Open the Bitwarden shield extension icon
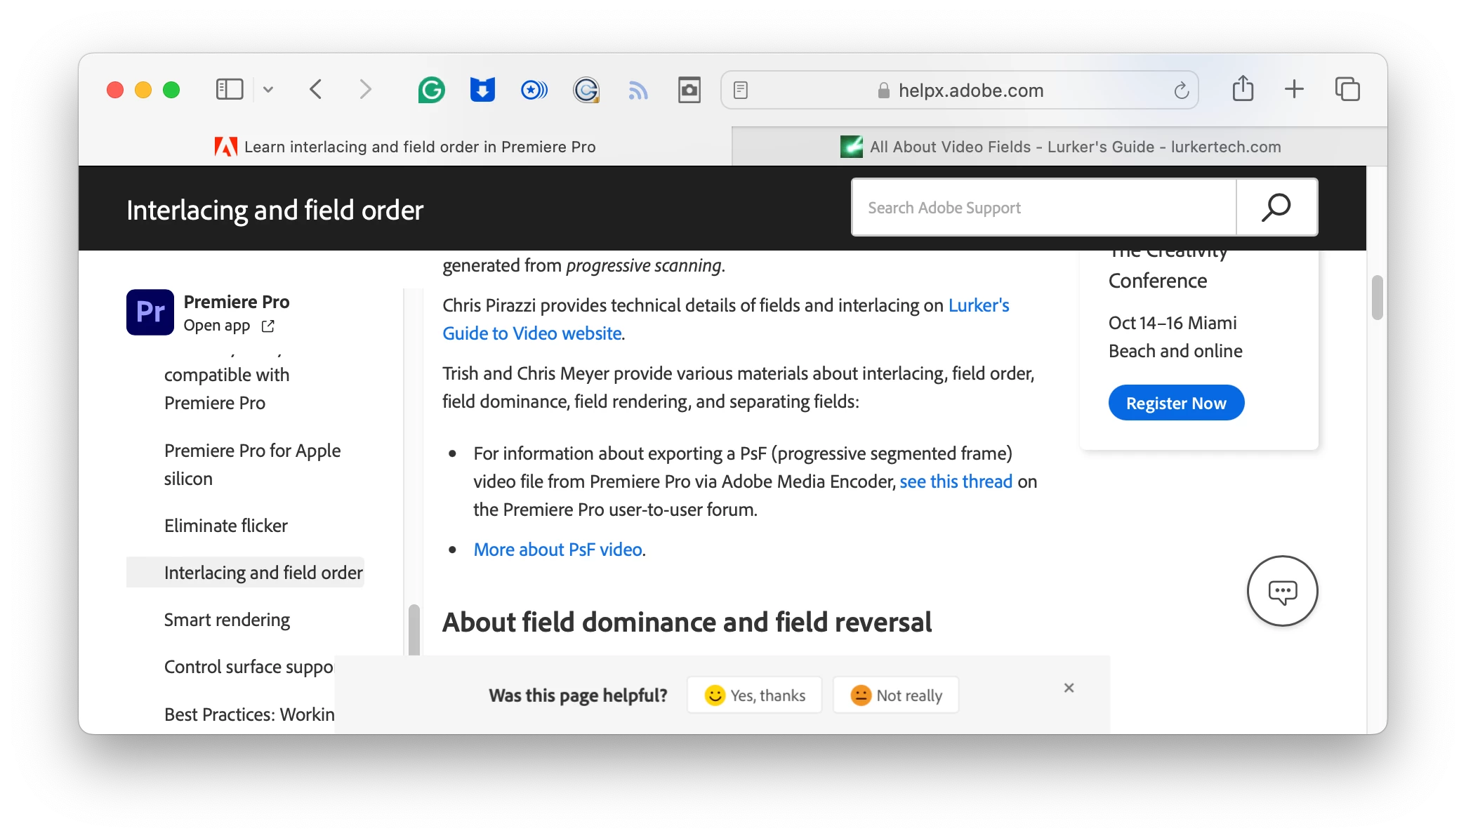 (482, 90)
